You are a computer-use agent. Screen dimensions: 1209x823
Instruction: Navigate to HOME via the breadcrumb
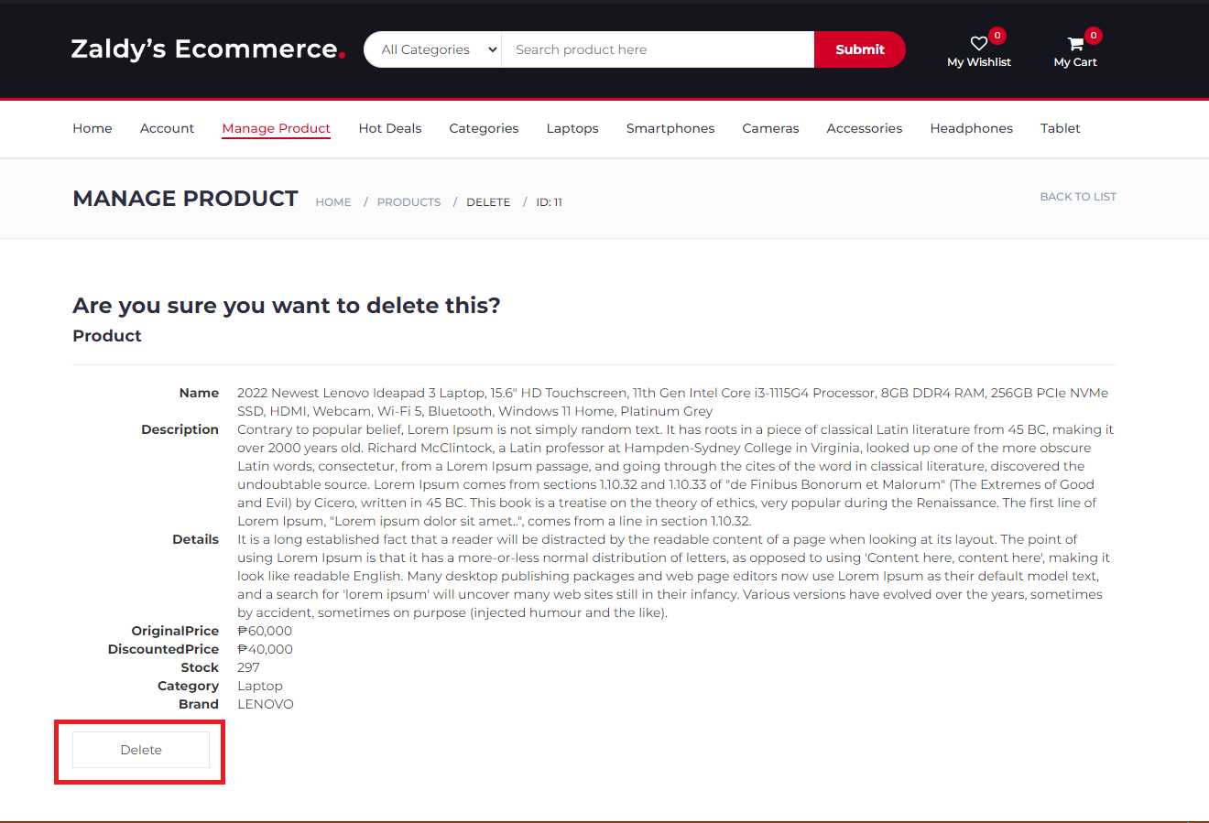click(332, 201)
